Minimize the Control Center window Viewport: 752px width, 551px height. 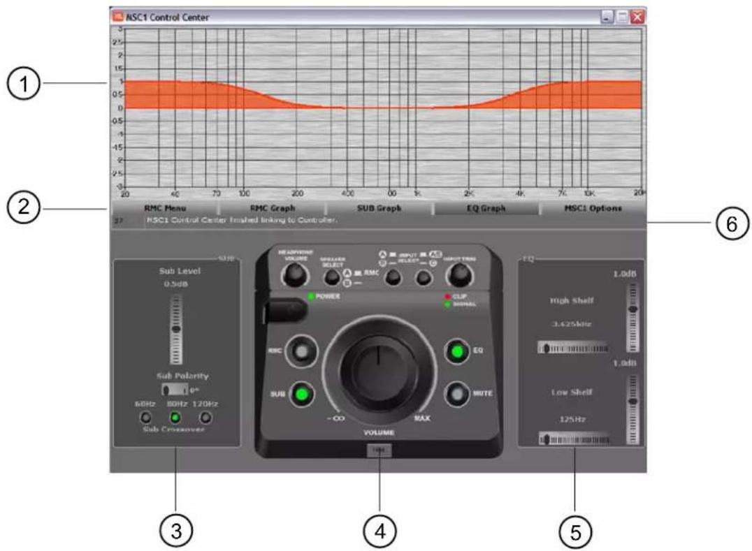607,17
